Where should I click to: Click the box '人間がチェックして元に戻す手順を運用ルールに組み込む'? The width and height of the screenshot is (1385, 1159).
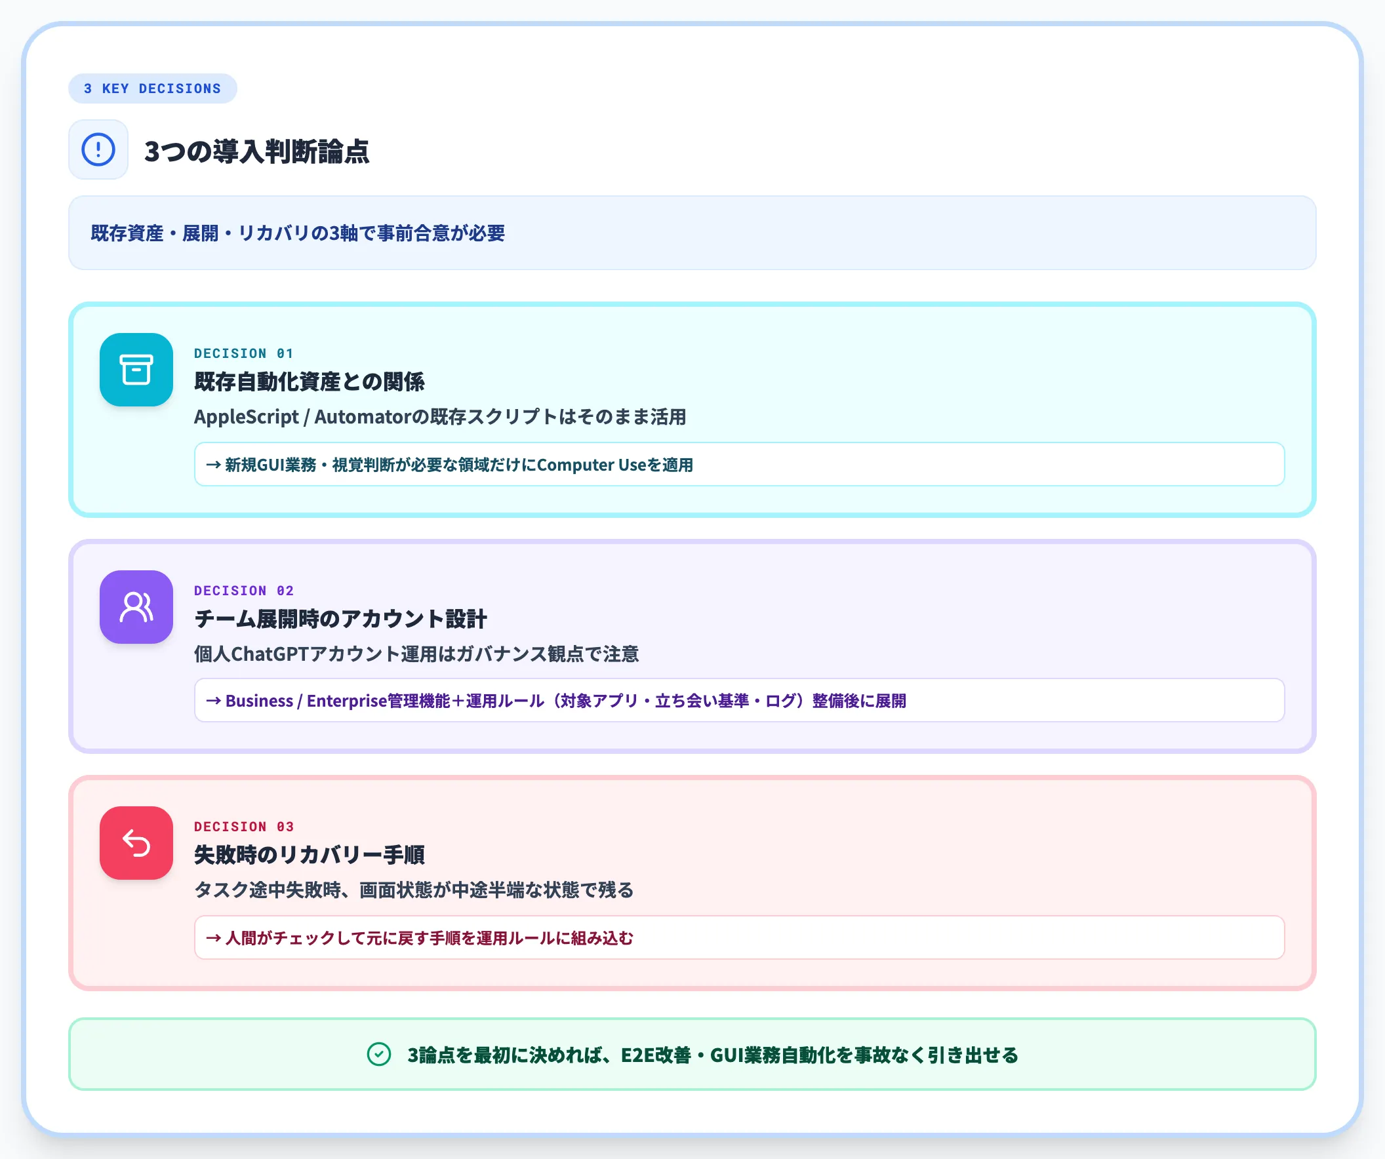pos(738,937)
